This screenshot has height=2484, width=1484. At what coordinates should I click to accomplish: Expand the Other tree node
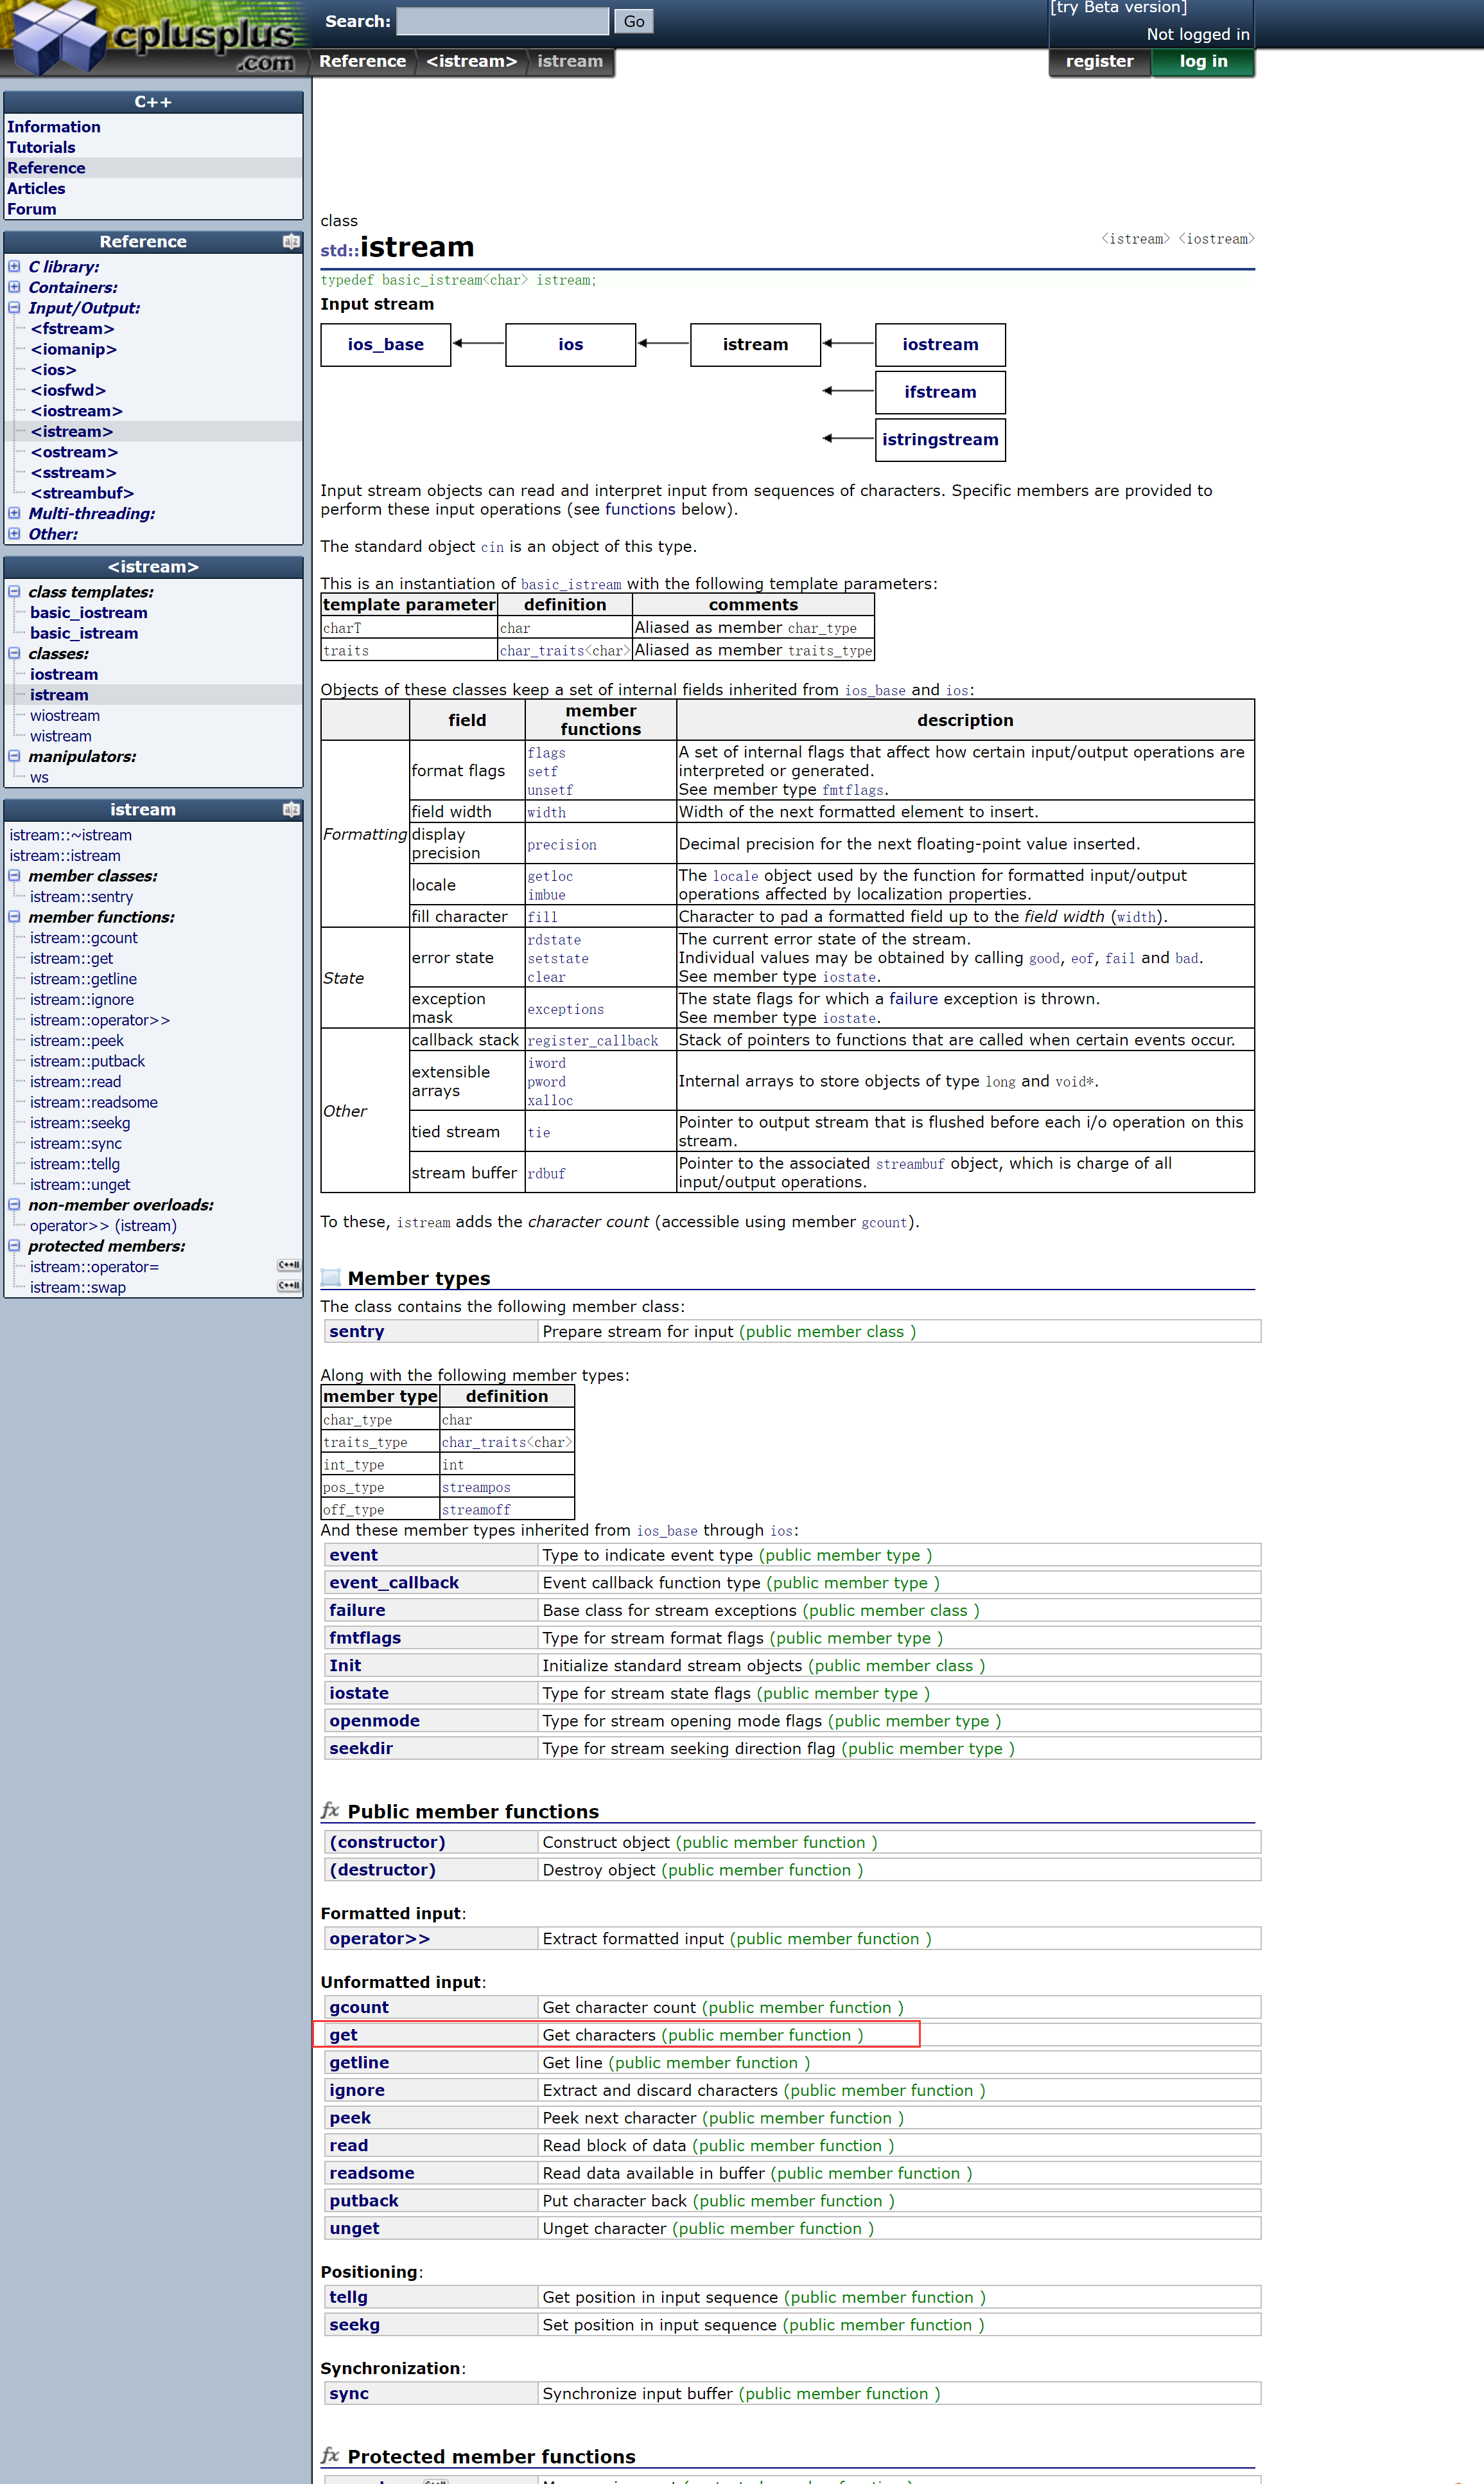14,534
